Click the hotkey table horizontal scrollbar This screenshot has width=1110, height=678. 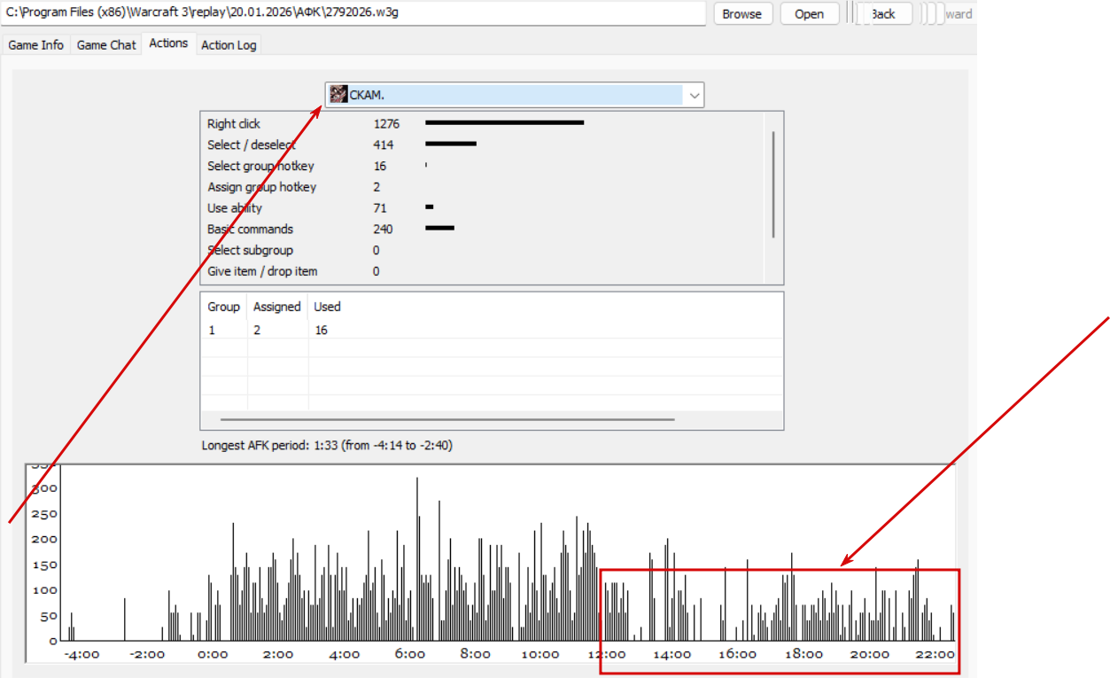(447, 420)
